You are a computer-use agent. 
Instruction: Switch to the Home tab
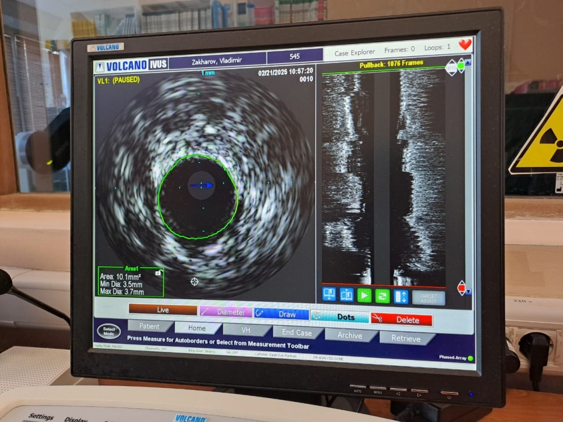pos(197,328)
